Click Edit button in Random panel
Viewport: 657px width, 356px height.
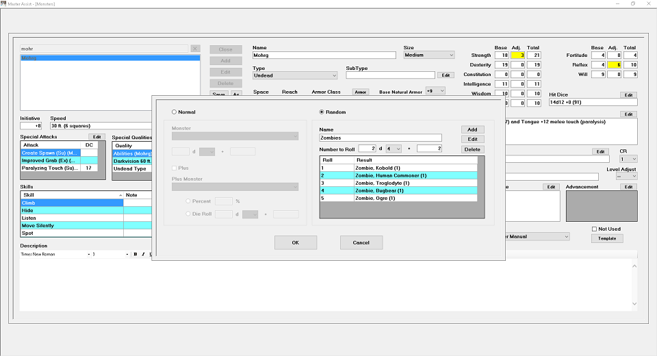click(x=473, y=139)
